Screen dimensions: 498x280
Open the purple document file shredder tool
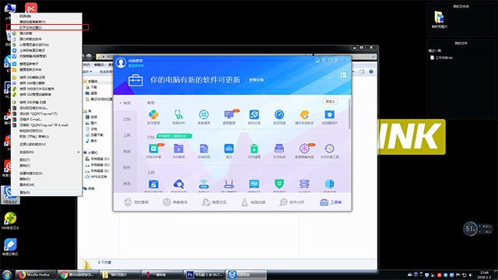pyautogui.click(x=204, y=149)
